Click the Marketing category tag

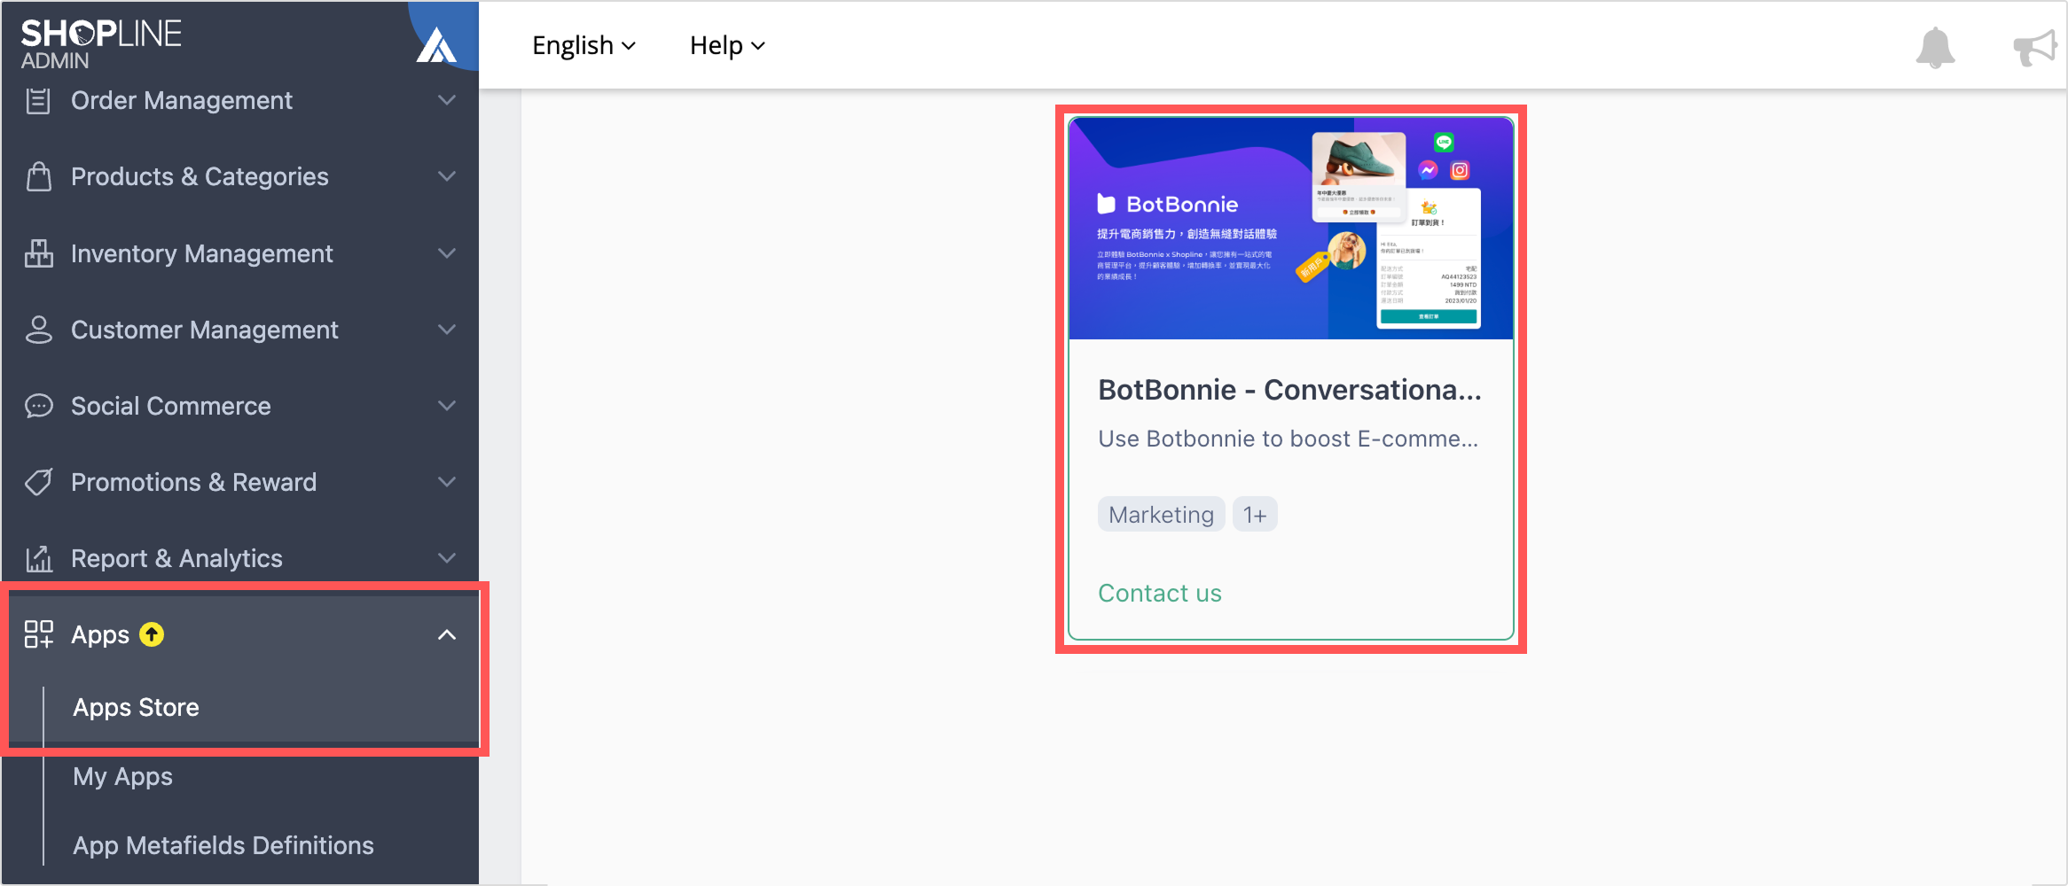click(x=1161, y=515)
